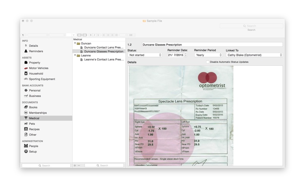Click the first text box color swatch
The image size is (305, 190).
[79, 35]
